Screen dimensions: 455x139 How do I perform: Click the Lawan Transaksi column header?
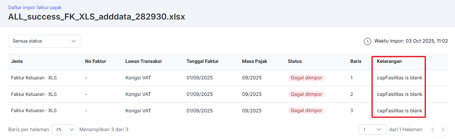(143, 61)
